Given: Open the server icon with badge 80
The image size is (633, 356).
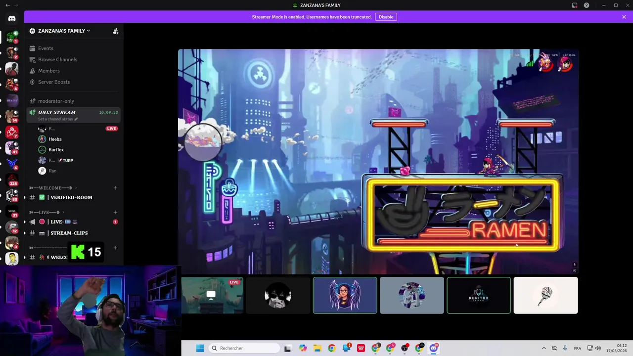Looking at the screenshot, I should click(x=12, y=195).
